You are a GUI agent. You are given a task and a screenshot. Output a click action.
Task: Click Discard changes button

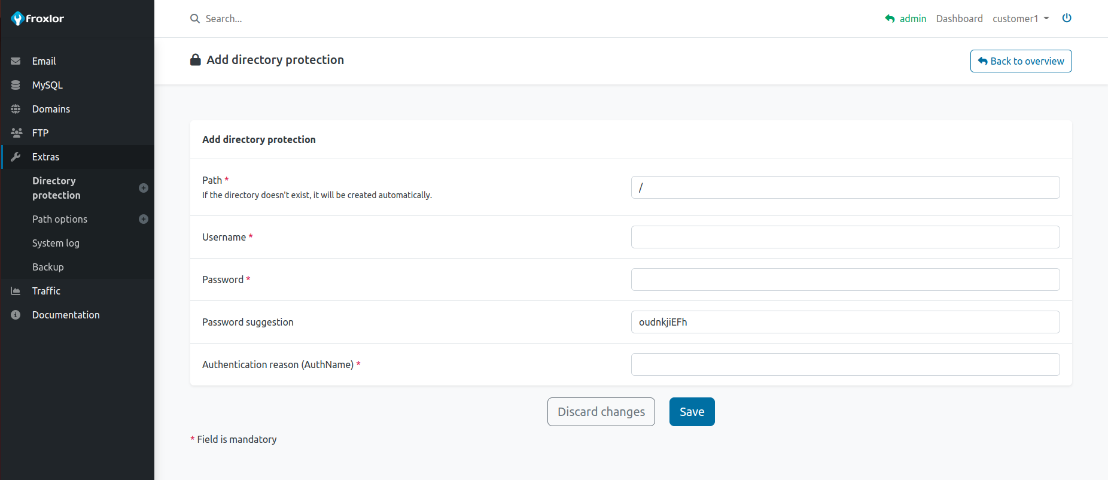(601, 412)
